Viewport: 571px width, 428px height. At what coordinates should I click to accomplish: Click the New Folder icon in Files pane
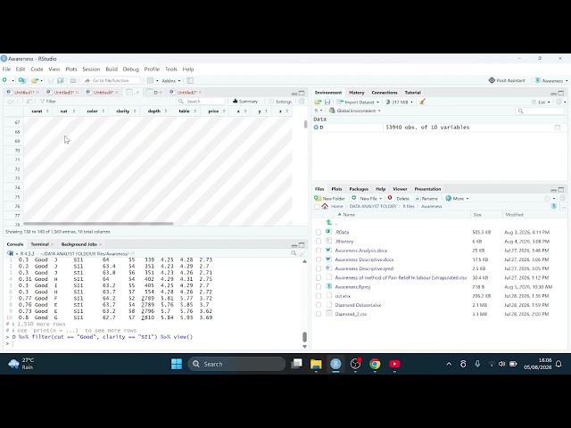318,198
